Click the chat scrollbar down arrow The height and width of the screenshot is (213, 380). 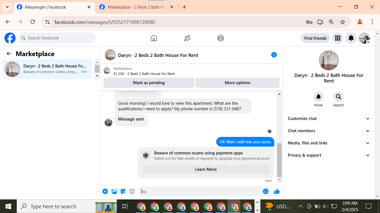click(280, 180)
